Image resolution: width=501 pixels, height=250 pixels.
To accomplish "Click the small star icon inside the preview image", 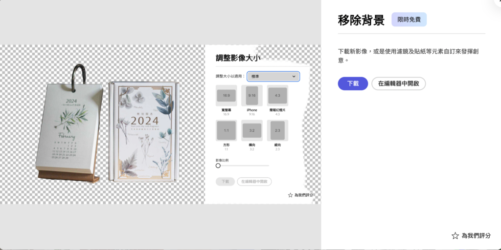I will click(x=290, y=195).
